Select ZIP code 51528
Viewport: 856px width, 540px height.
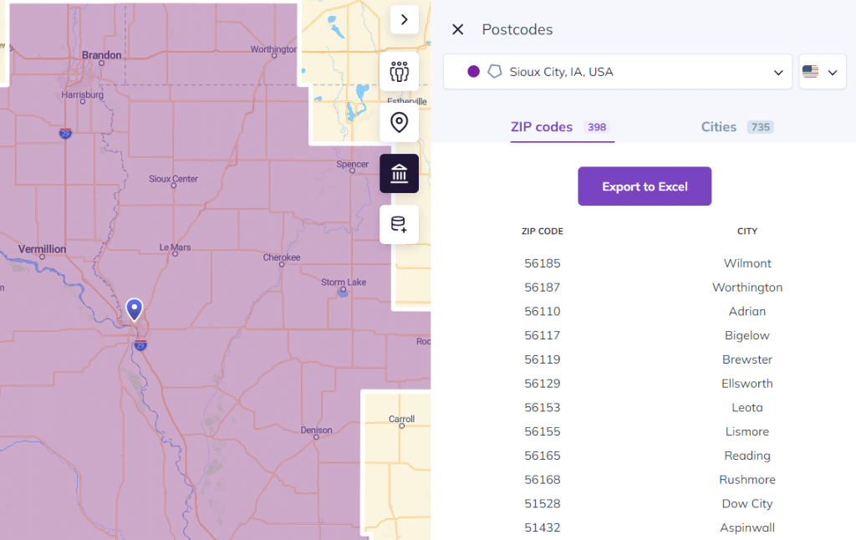point(542,503)
